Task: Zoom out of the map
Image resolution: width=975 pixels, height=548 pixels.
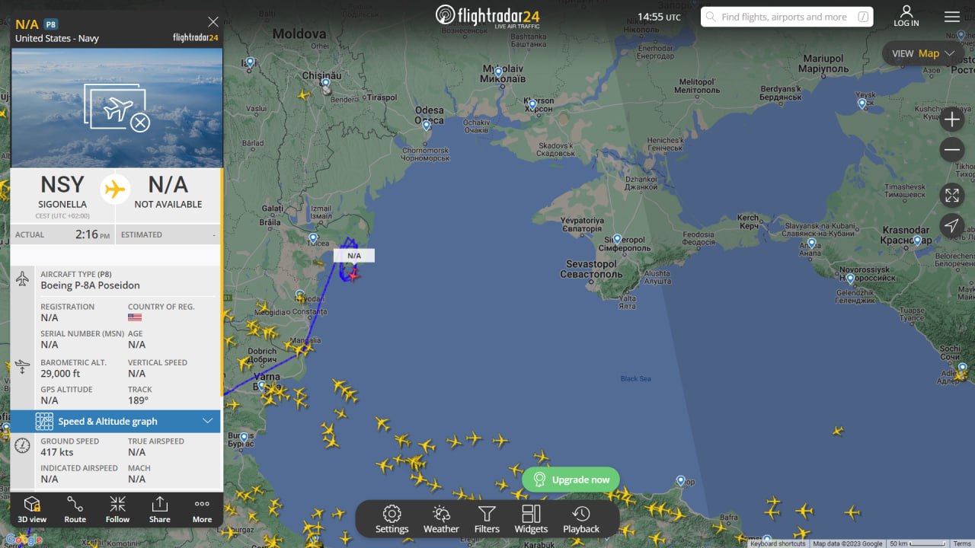Action: [952, 150]
